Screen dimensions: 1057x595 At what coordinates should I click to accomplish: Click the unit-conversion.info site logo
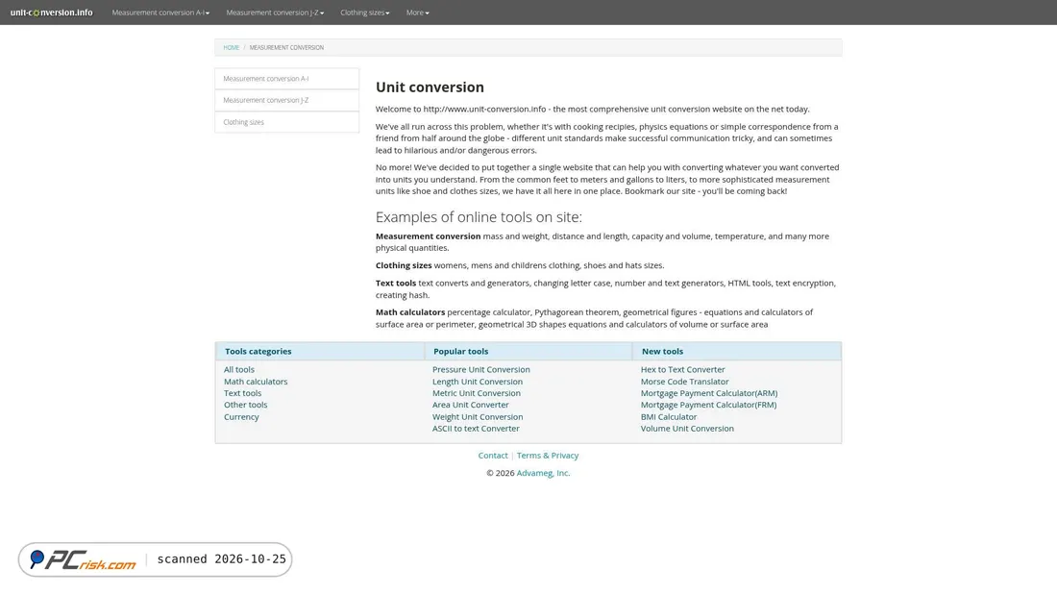51,12
